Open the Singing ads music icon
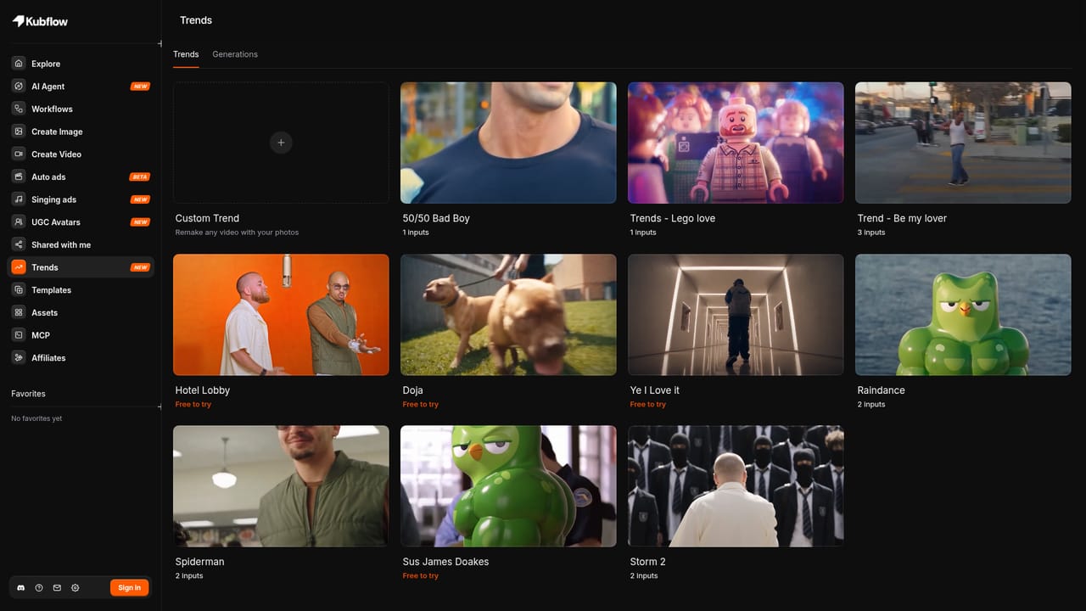This screenshot has width=1086, height=611. [19, 199]
